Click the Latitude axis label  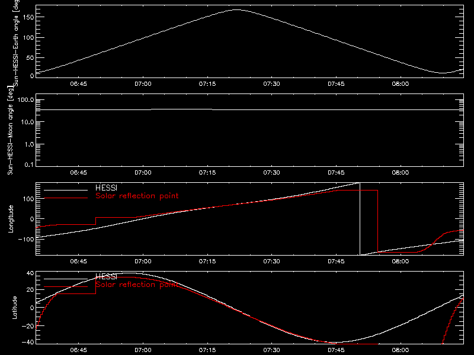click(x=14, y=308)
